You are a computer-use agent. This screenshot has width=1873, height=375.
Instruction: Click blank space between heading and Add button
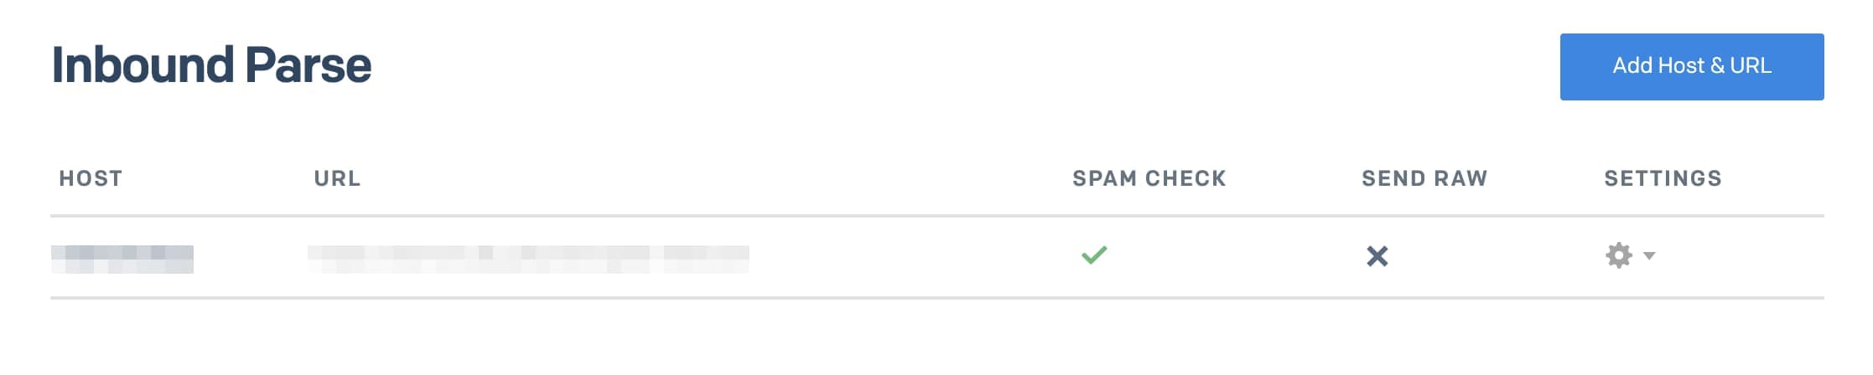click(x=964, y=67)
